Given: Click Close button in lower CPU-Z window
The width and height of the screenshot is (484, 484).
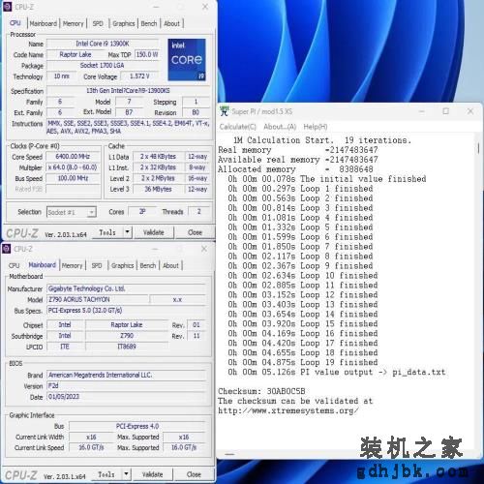Looking at the screenshot, I should tap(194, 474).
